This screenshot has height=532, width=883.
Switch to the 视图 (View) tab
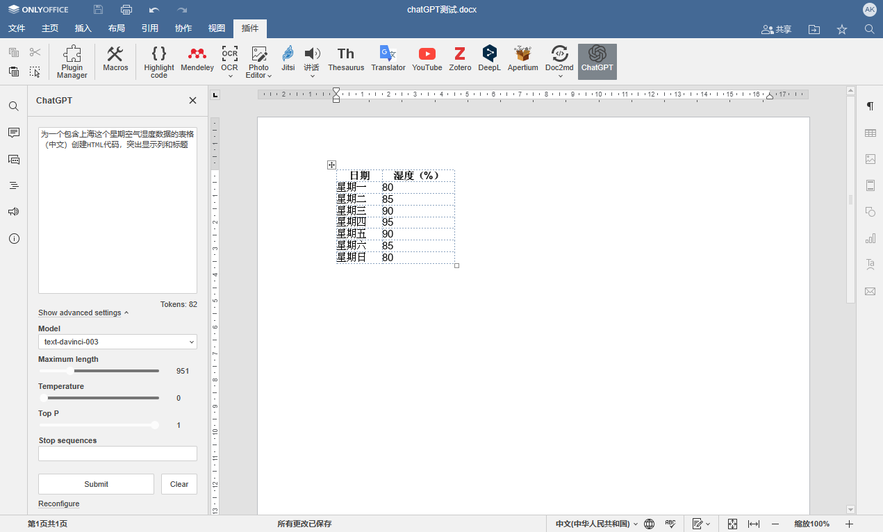tap(217, 28)
